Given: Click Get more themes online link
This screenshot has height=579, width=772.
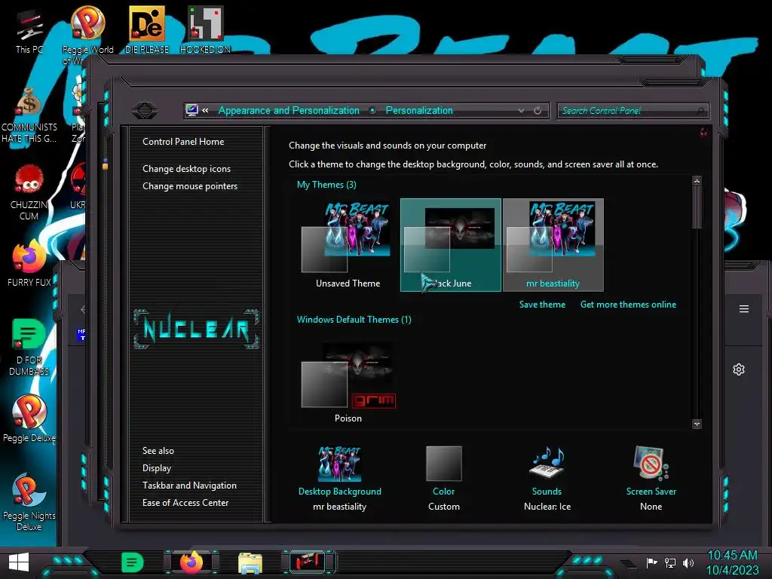Looking at the screenshot, I should coord(628,305).
